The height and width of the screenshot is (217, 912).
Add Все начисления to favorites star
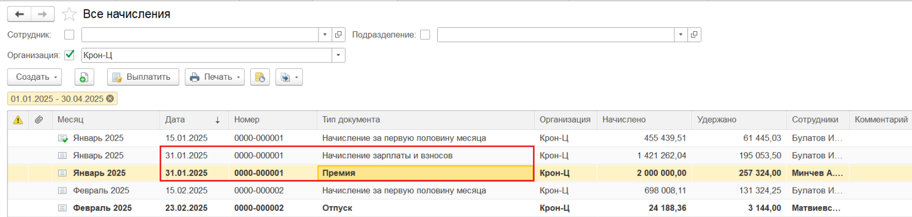(x=69, y=14)
